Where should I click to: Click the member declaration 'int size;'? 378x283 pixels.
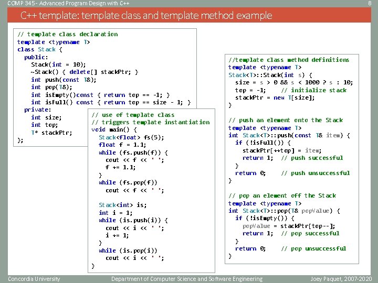point(46,117)
